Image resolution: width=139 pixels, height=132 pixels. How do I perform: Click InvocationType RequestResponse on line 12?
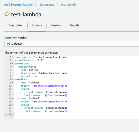pos(45,92)
